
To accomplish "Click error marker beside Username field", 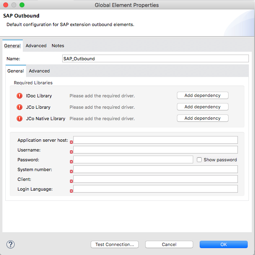I will click(x=72, y=152).
